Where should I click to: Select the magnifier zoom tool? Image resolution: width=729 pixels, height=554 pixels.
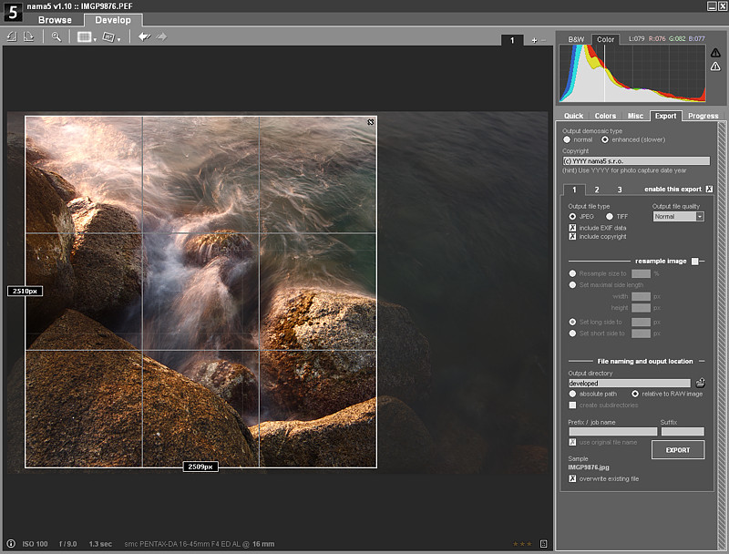tap(56, 36)
